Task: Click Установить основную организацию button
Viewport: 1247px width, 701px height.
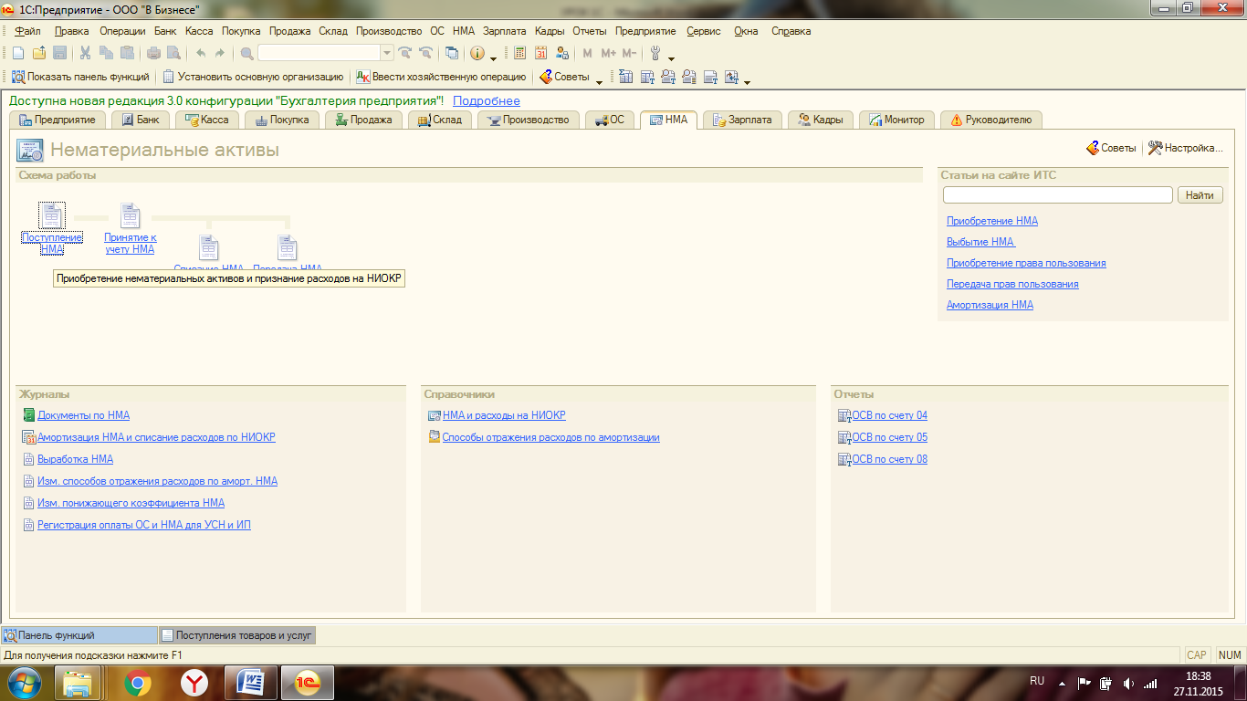Action: coord(253,77)
